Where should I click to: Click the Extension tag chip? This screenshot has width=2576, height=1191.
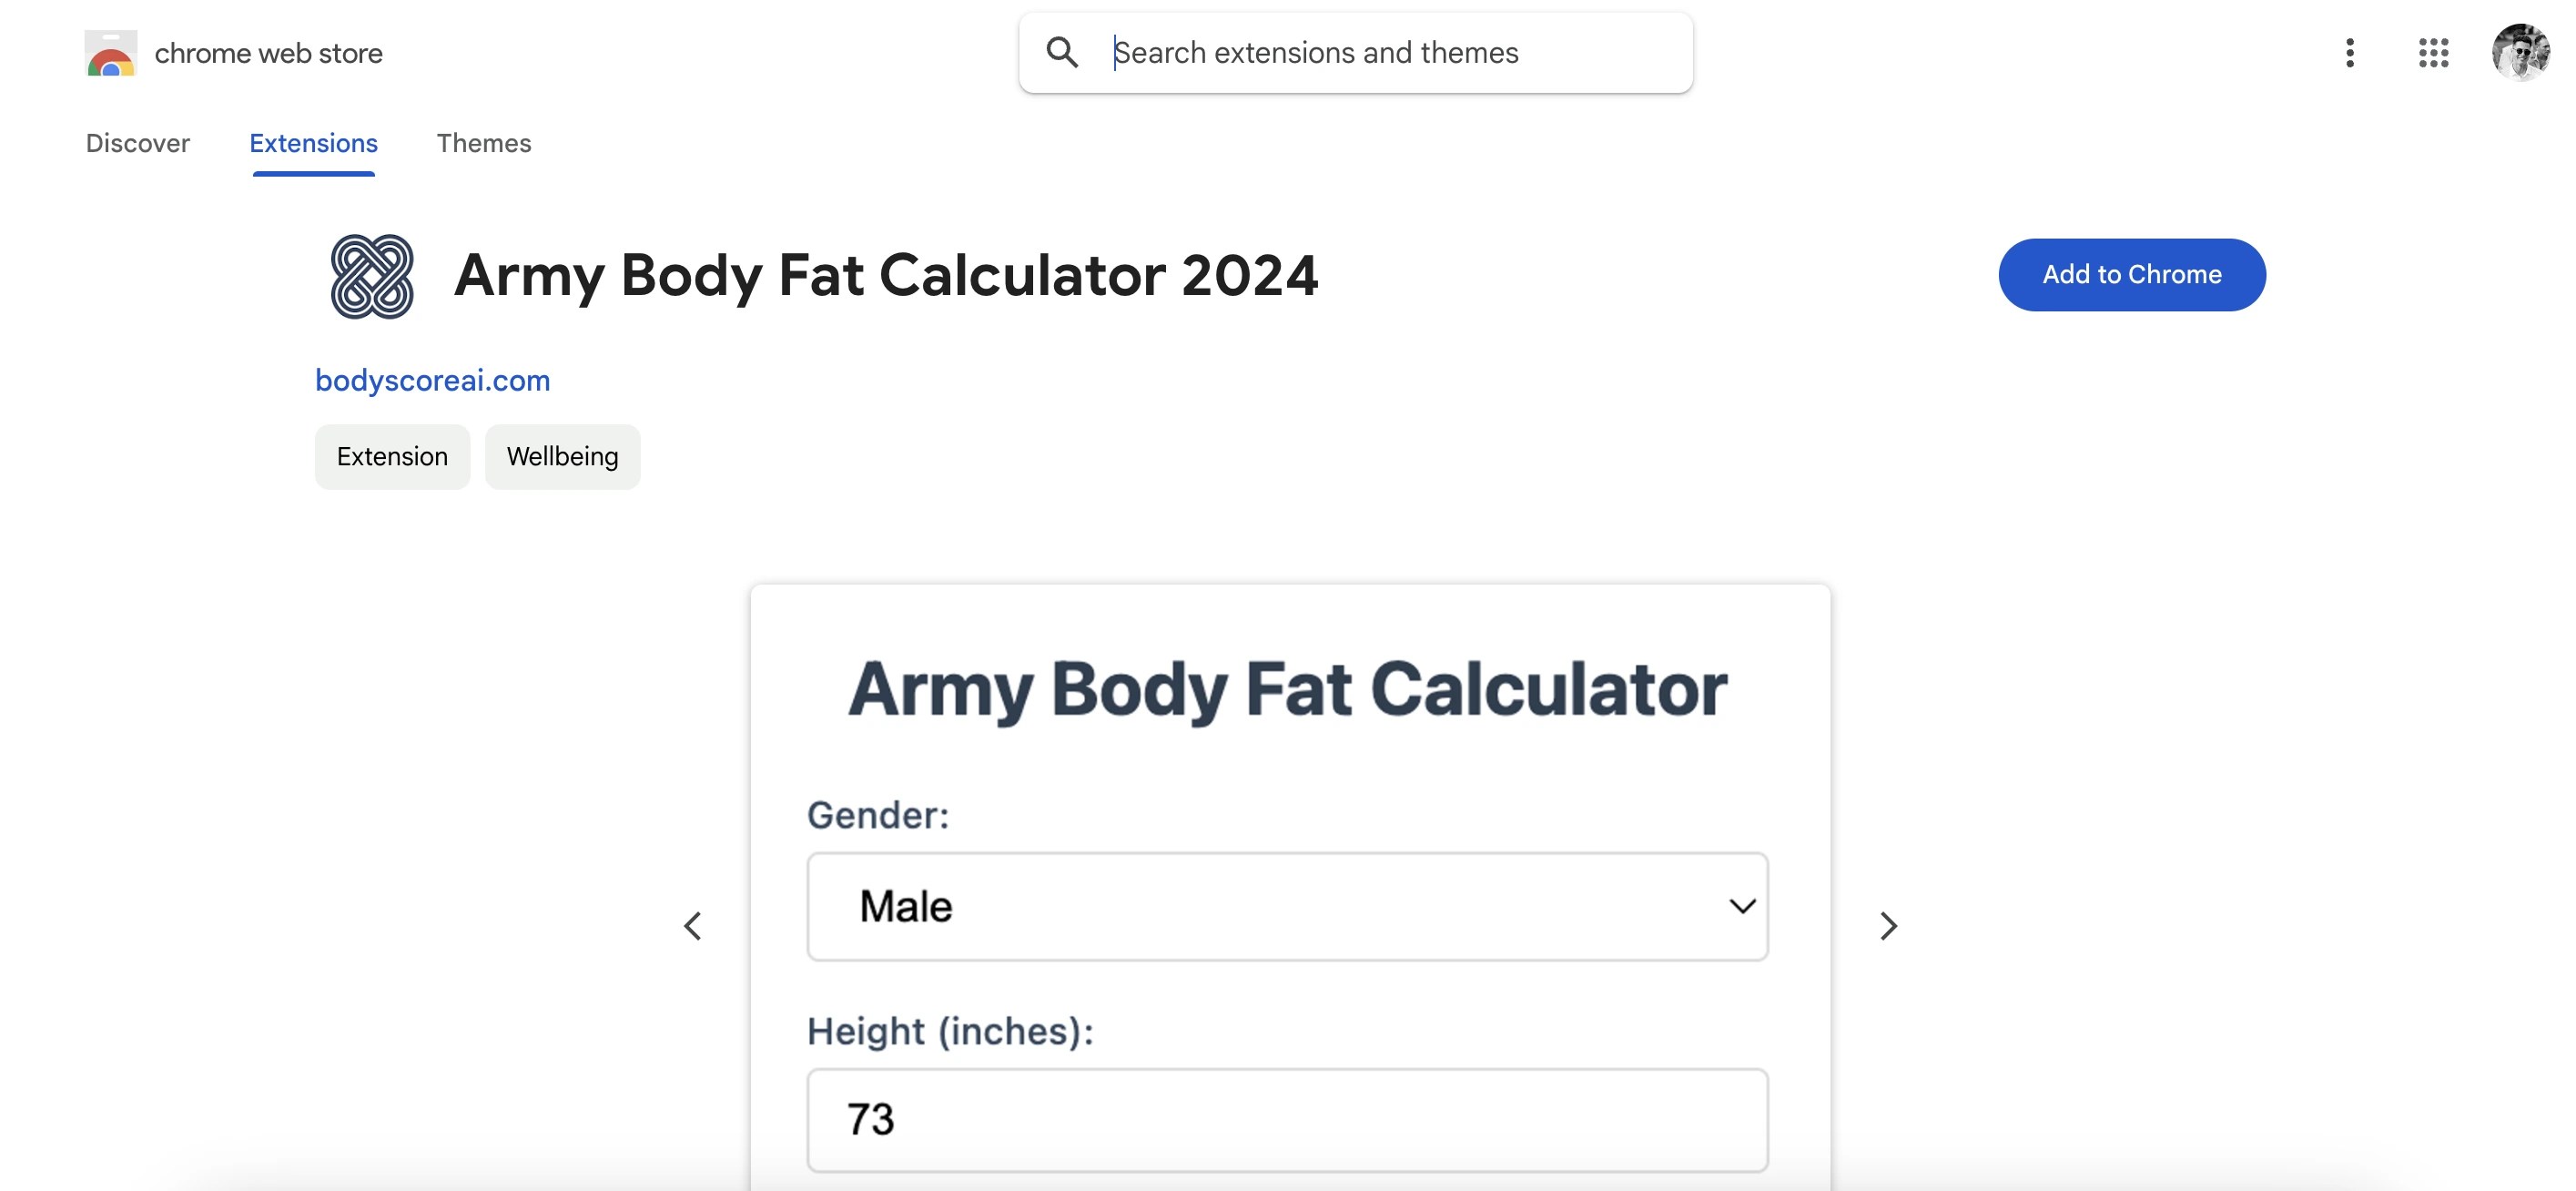392,456
